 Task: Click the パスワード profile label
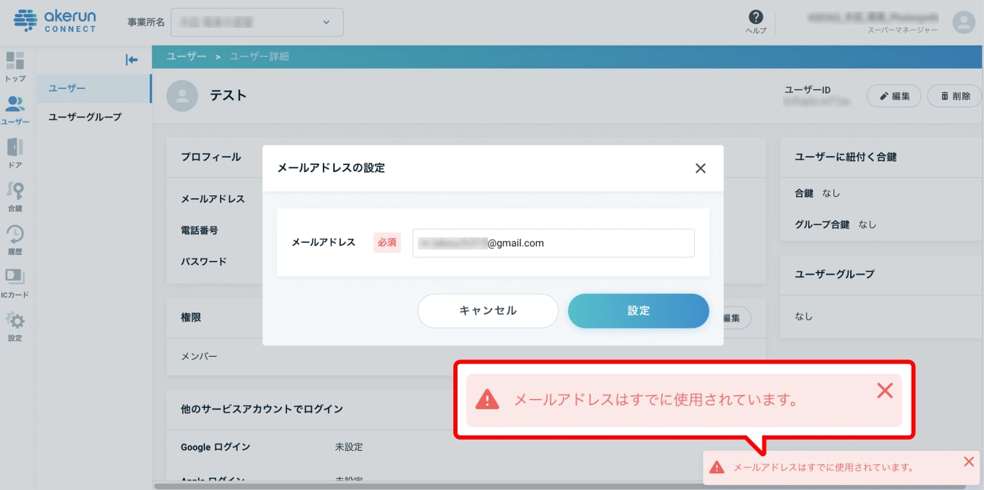pyautogui.click(x=204, y=262)
